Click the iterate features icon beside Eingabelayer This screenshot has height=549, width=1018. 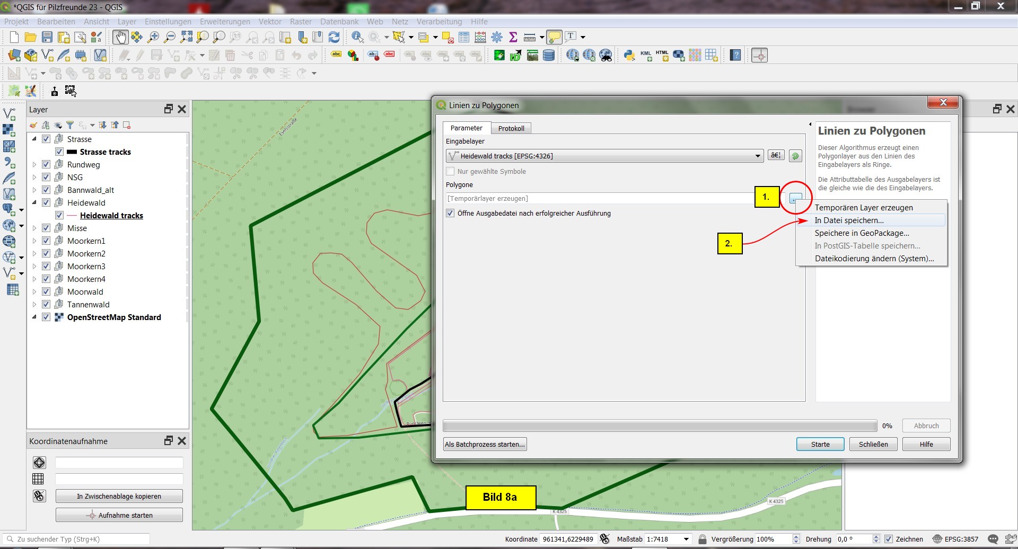[x=795, y=156]
